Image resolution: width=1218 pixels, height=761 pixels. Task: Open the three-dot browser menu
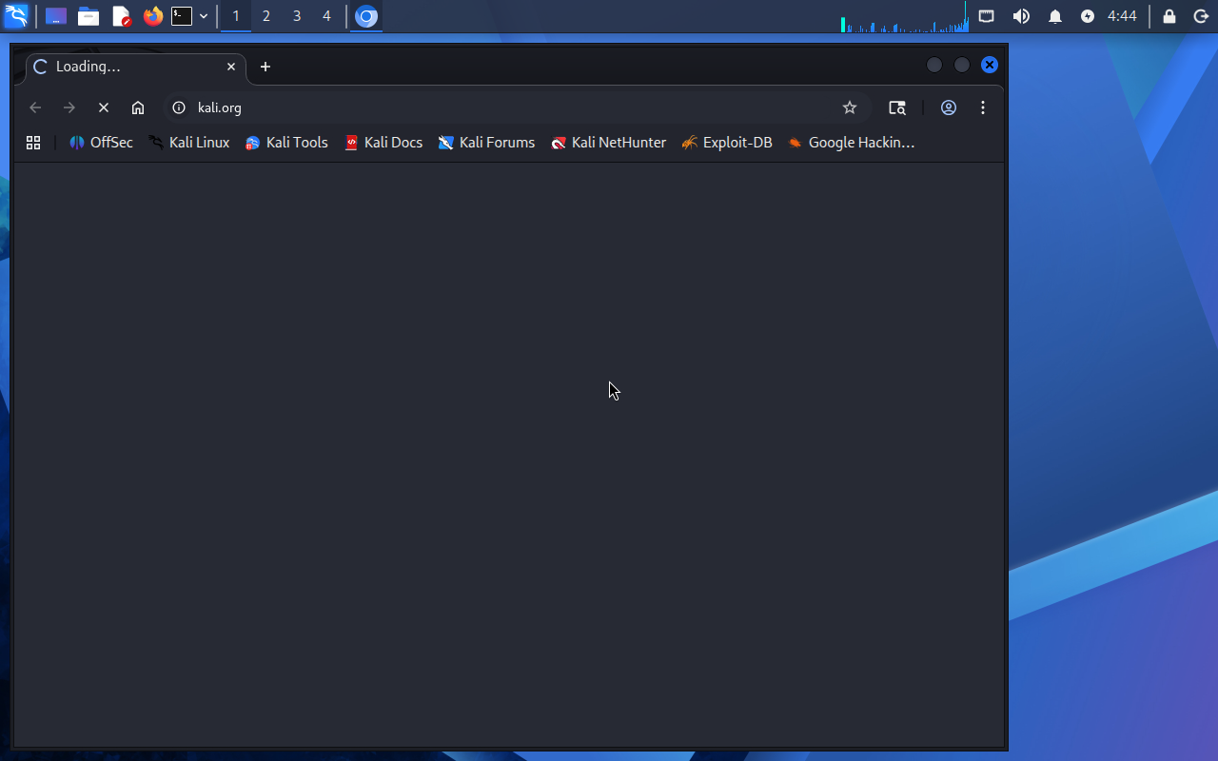(x=983, y=107)
